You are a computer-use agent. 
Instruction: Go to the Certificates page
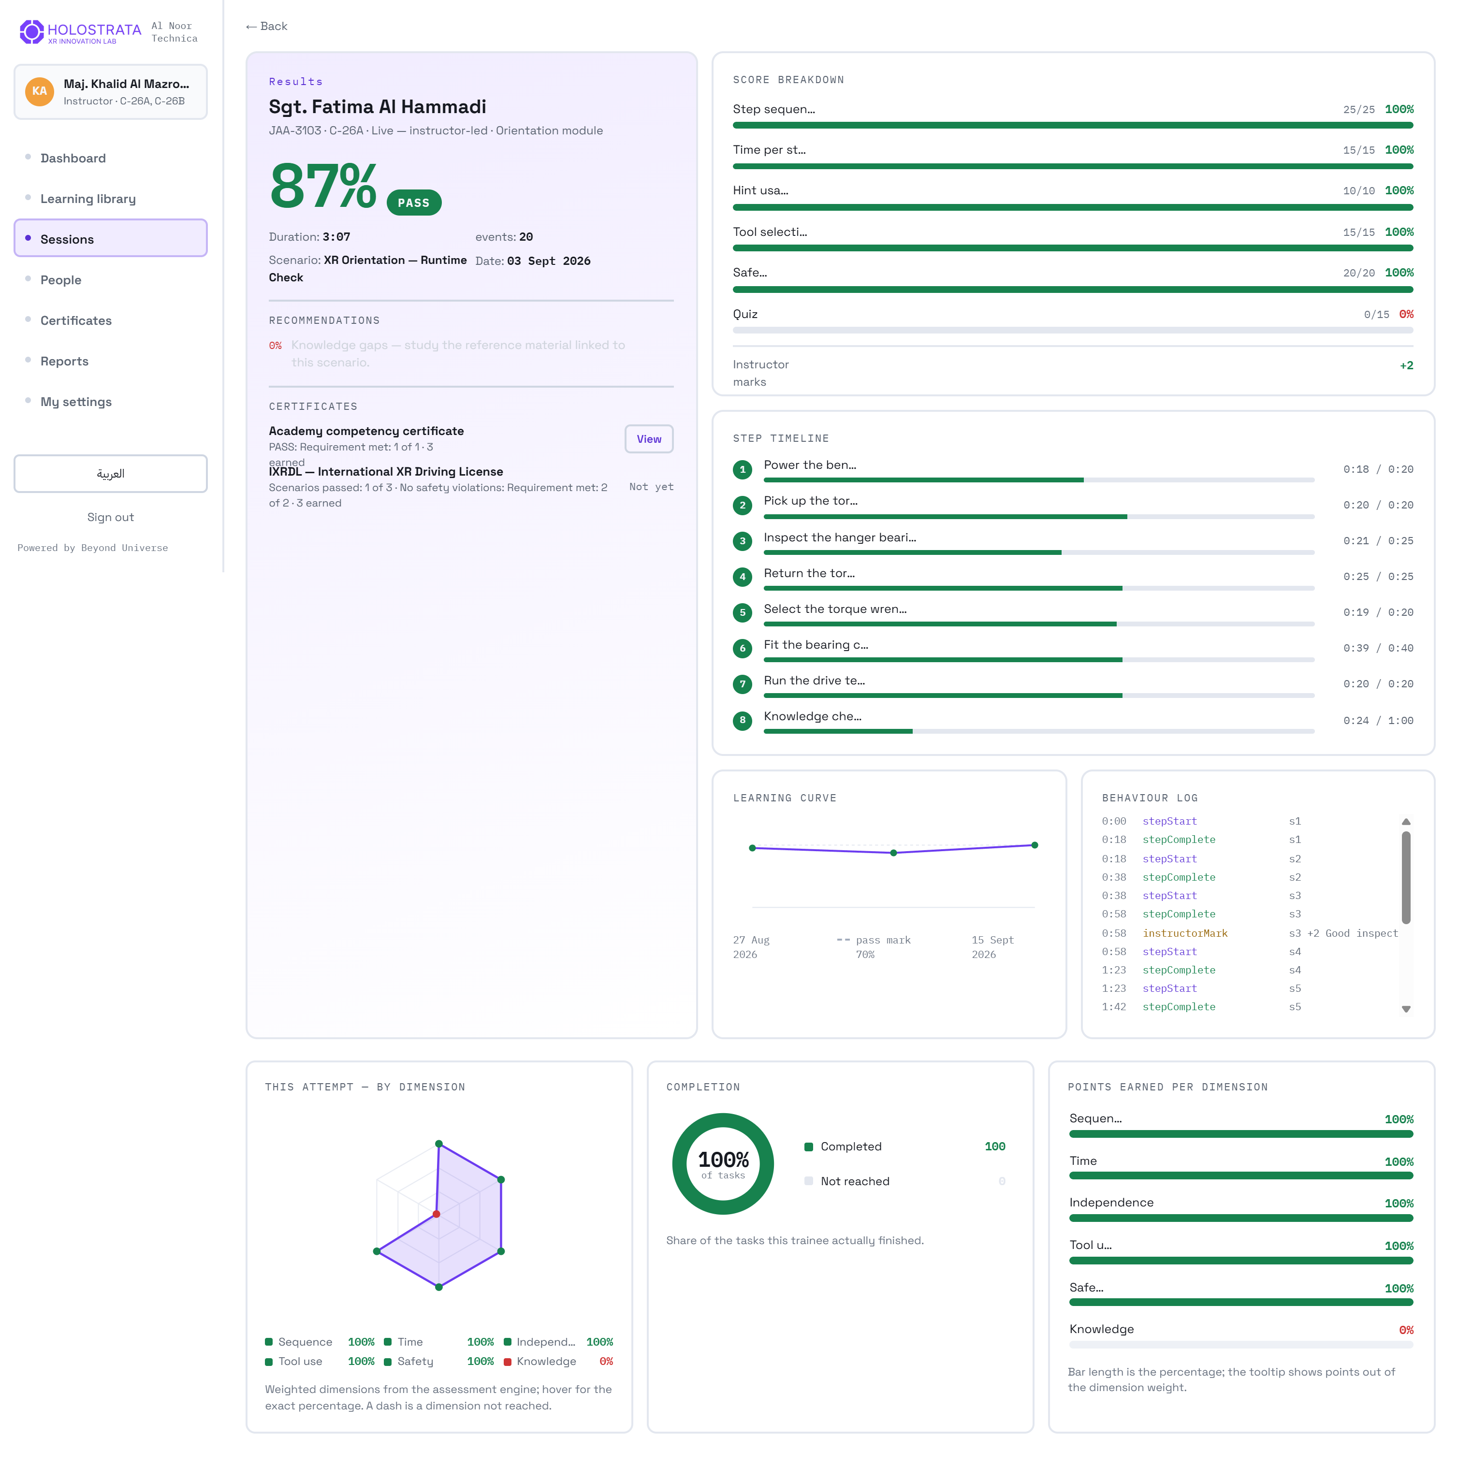coord(110,320)
